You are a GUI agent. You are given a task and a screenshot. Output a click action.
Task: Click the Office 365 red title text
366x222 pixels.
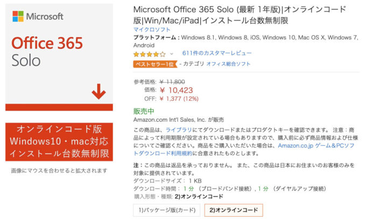tap(47, 43)
